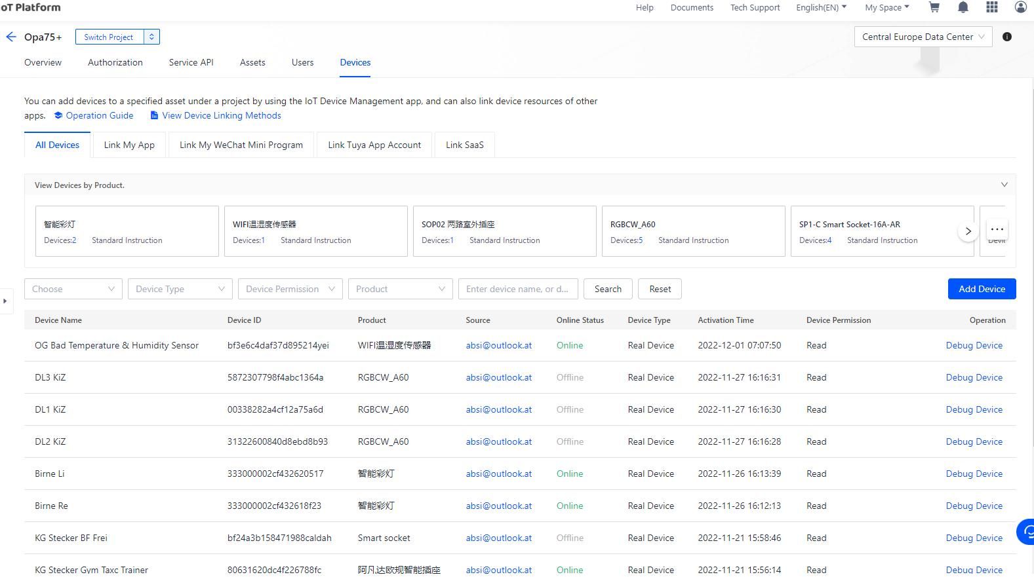Select Link My WeChat Mini Program tab
The width and height of the screenshot is (1034, 579).
tap(241, 145)
